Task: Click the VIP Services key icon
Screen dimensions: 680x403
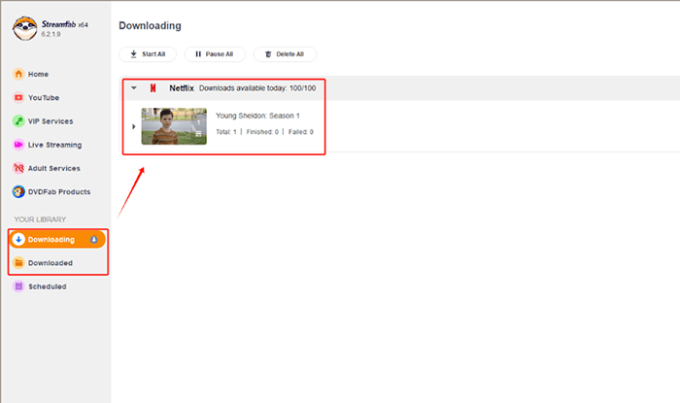Action: [x=18, y=120]
